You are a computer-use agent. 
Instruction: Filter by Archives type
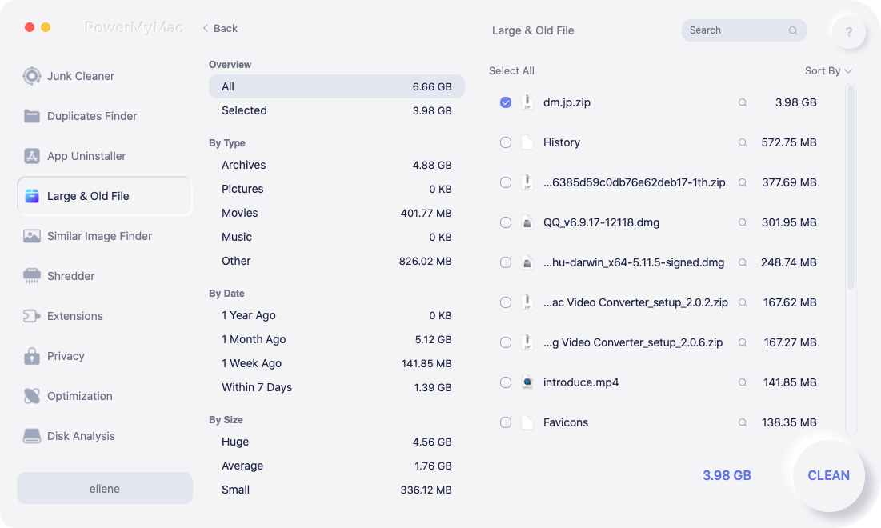(x=337, y=165)
